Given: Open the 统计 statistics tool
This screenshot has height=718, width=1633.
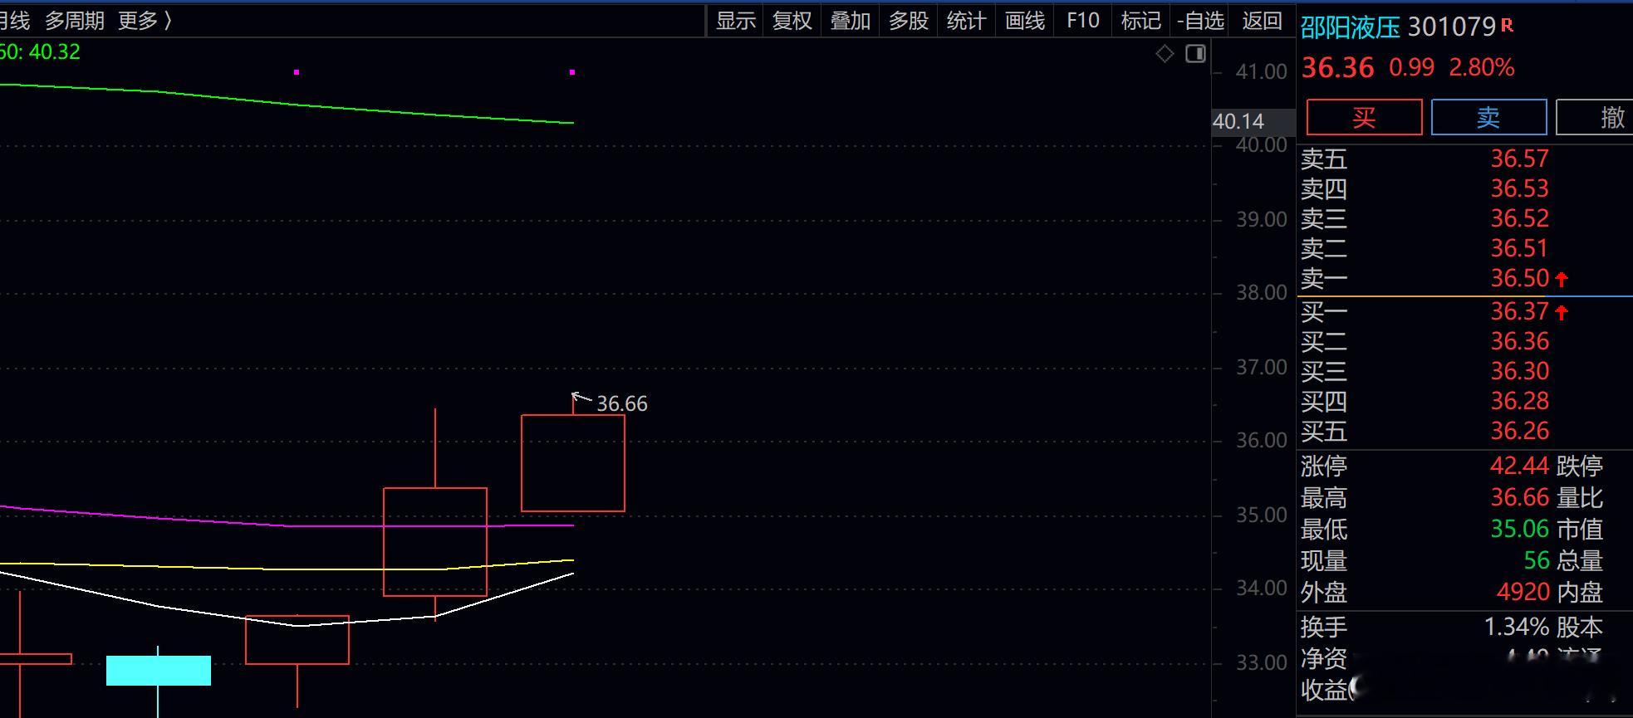Looking at the screenshot, I should [x=966, y=21].
